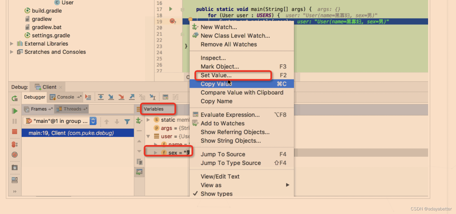Mute breakpoints in debug sidebar
Screen dimensions: 456x214
coord(15,155)
